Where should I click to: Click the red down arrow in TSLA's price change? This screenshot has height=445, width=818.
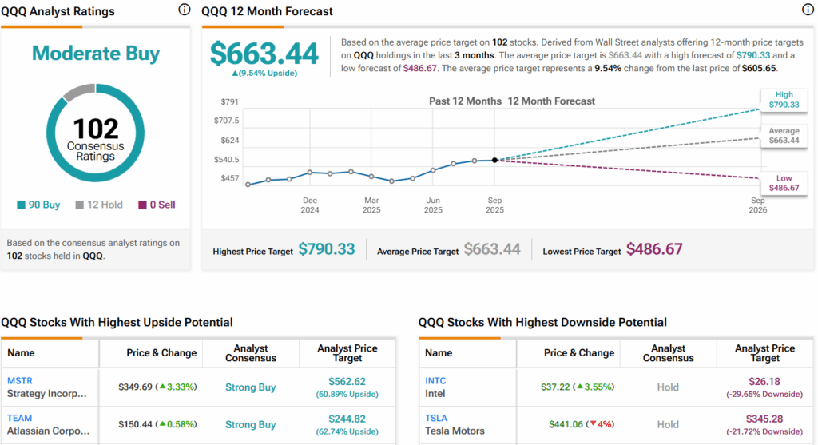593,425
